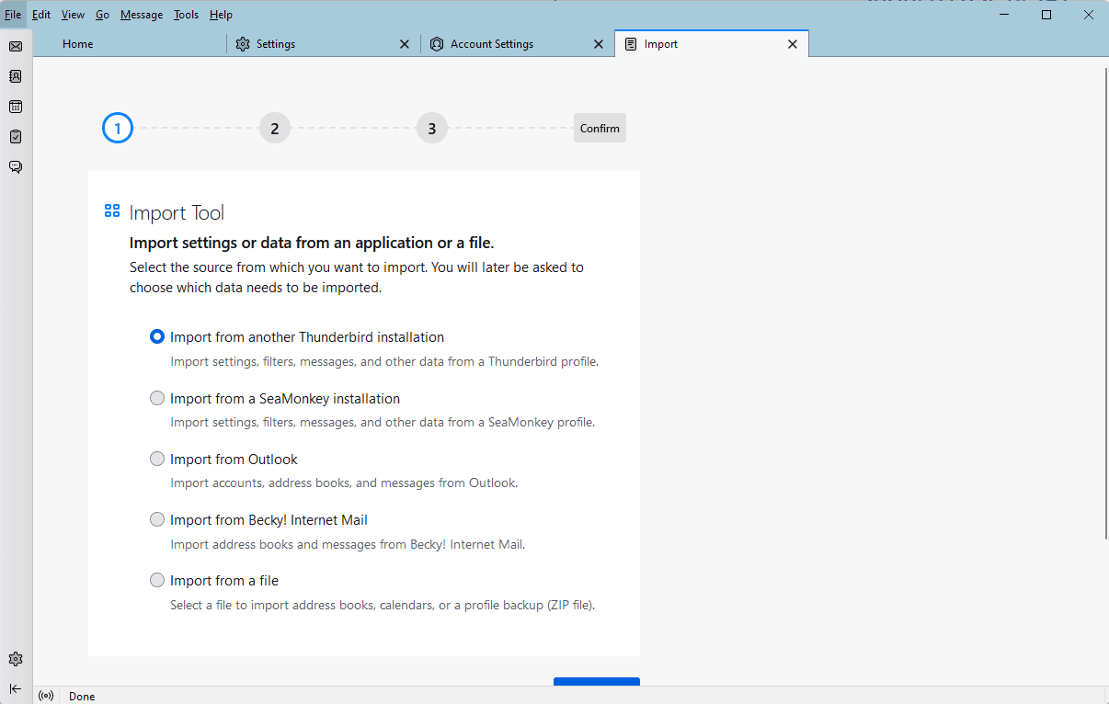Open the Help menu
The image size is (1109, 704).
pyautogui.click(x=221, y=15)
